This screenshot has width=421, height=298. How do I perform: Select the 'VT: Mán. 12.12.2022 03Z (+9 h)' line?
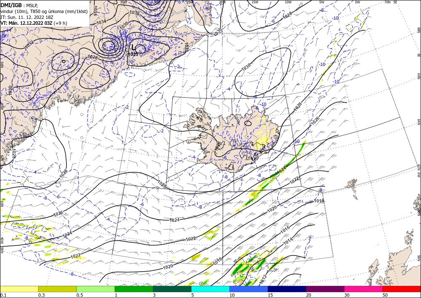point(34,23)
